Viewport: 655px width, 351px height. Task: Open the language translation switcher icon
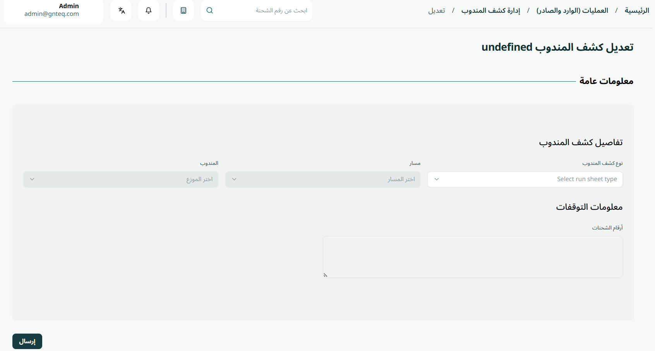tap(121, 10)
